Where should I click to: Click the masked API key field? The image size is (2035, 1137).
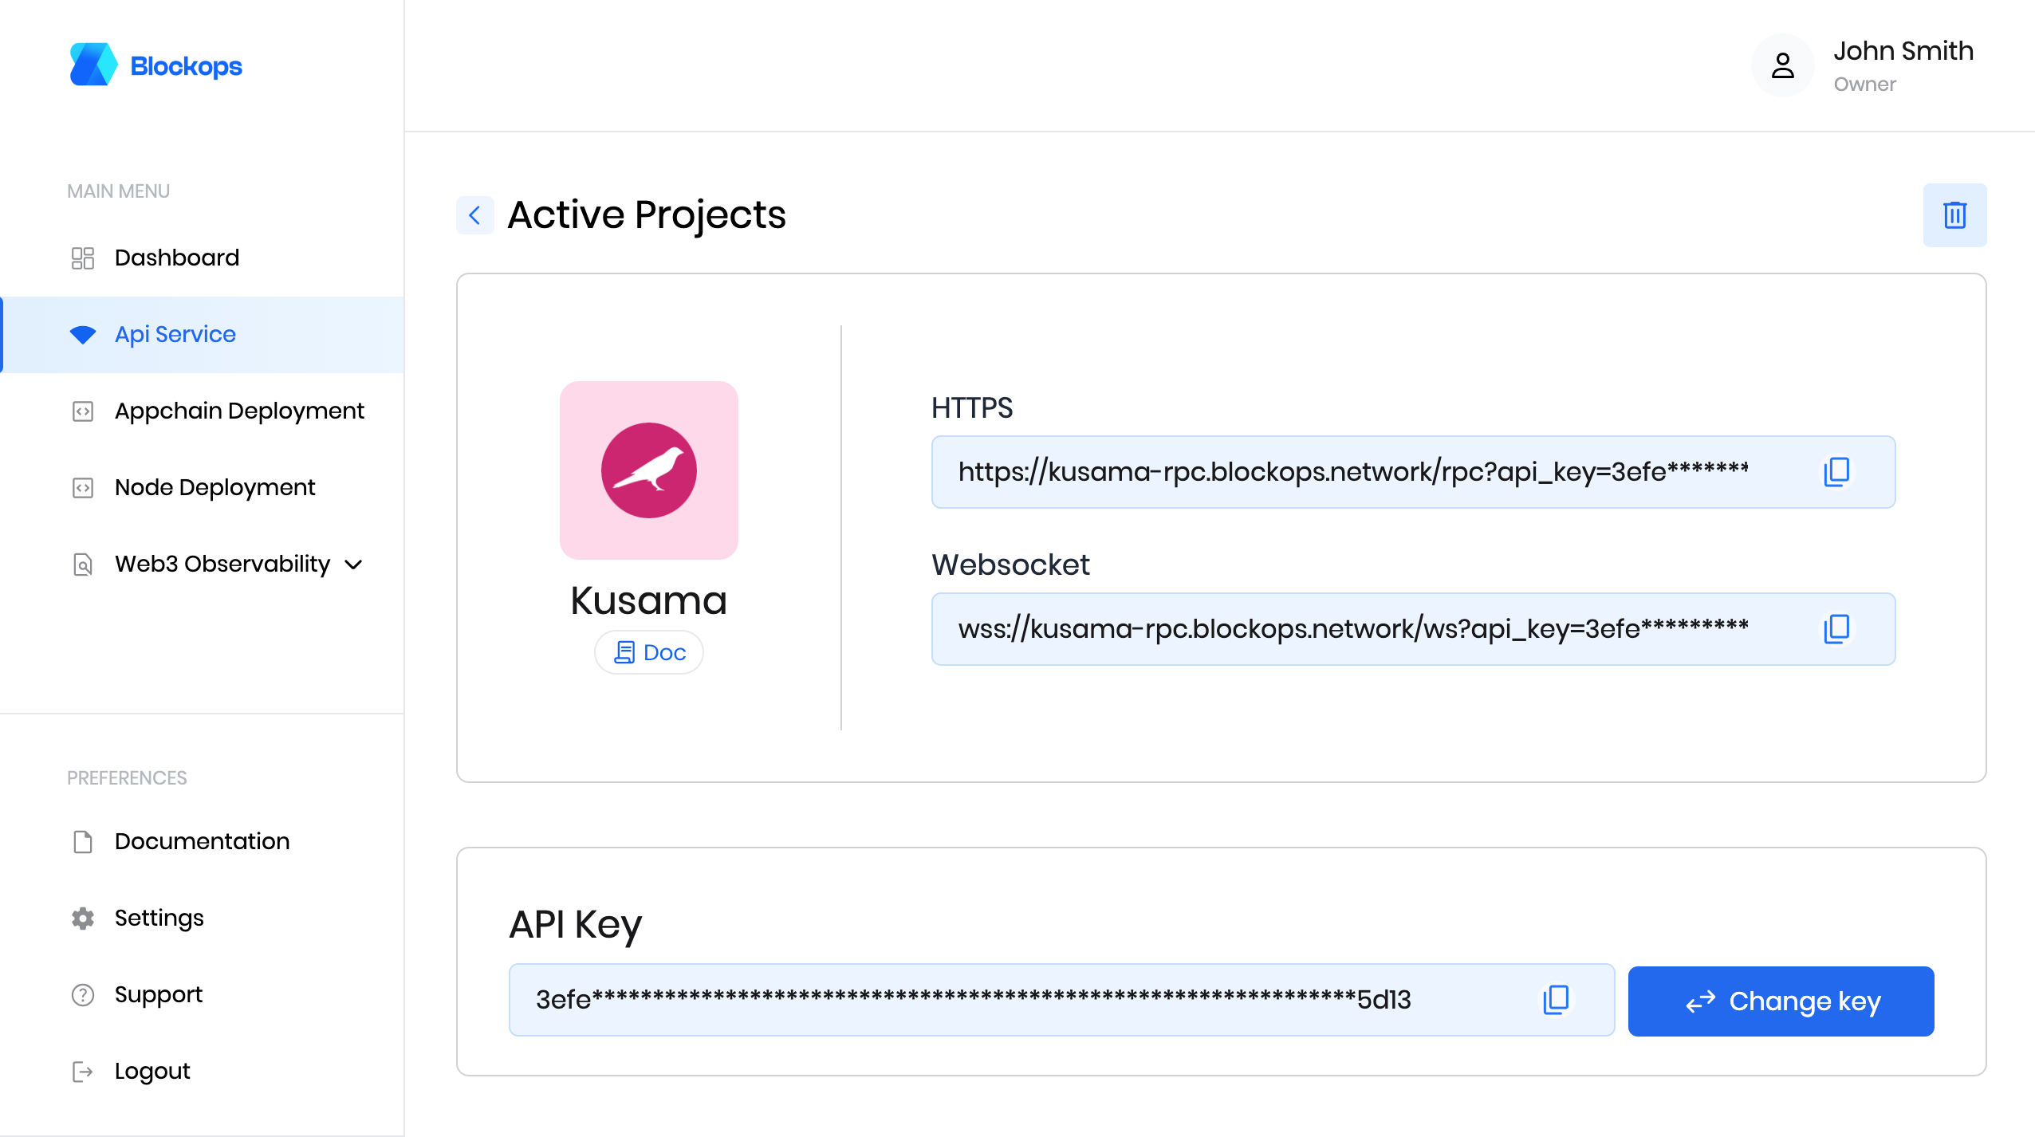[x=1062, y=1000]
